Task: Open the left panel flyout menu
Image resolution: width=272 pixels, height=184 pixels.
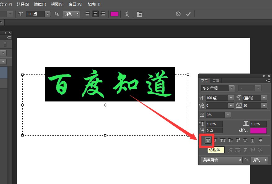Action: click(x=9, y=37)
